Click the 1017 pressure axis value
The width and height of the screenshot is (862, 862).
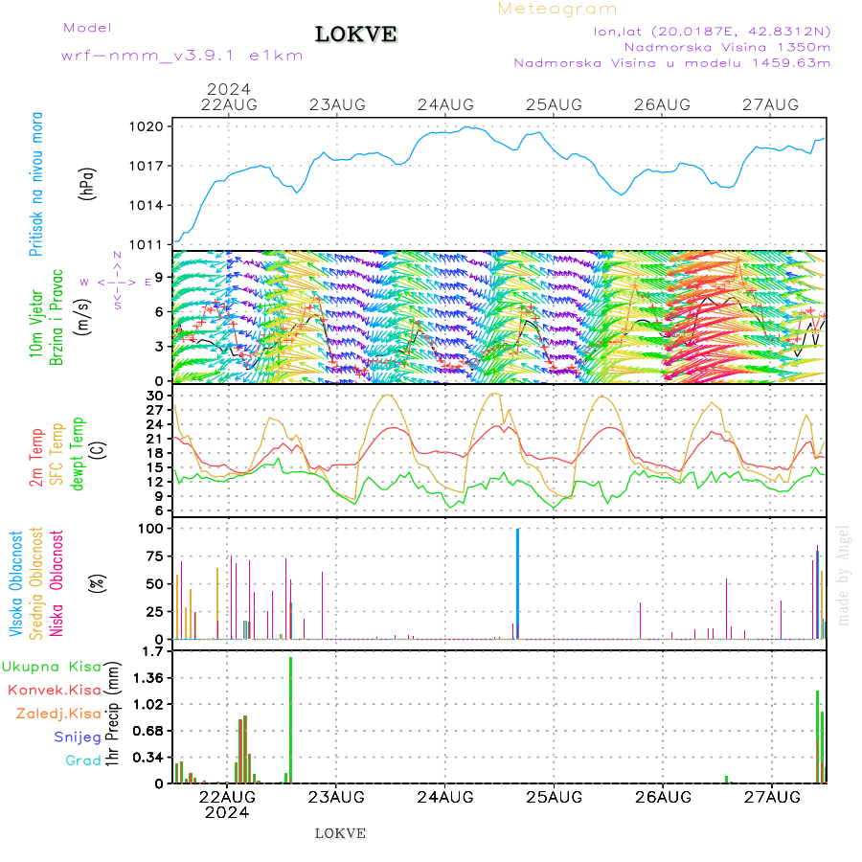coord(147,166)
